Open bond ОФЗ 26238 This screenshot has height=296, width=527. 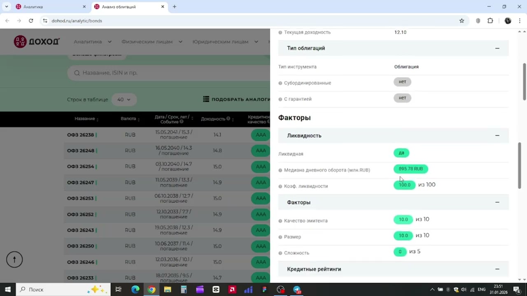tap(81, 135)
